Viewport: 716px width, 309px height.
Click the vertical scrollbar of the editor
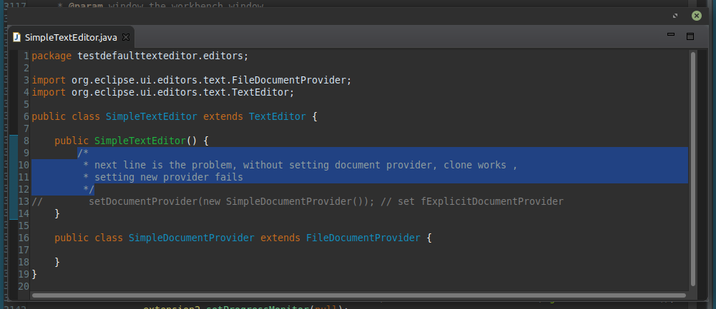pyautogui.click(x=693, y=168)
